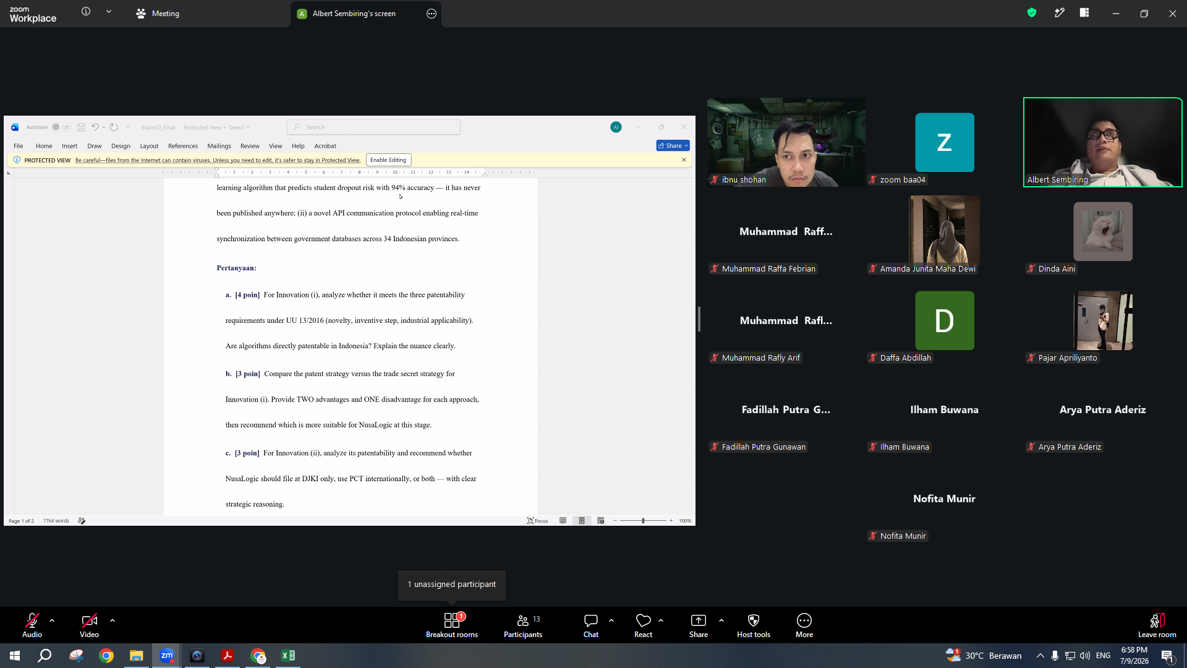
Task: Expand chat options arrow
Action: point(611,620)
